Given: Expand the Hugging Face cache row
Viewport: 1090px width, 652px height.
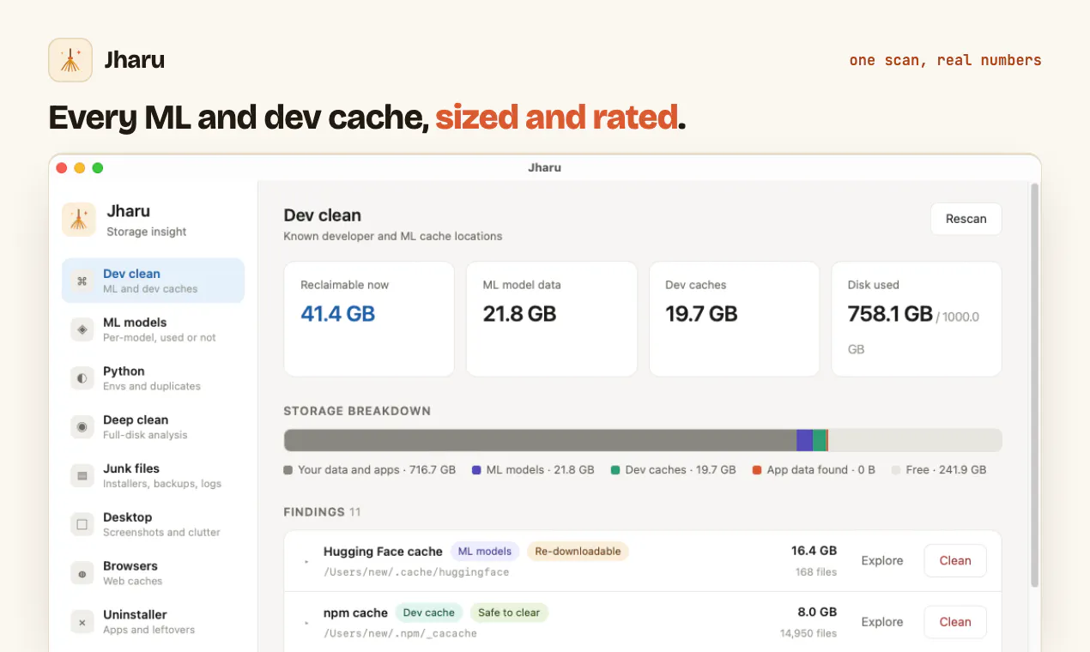Looking at the screenshot, I should pyautogui.click(x=306, y=562).
